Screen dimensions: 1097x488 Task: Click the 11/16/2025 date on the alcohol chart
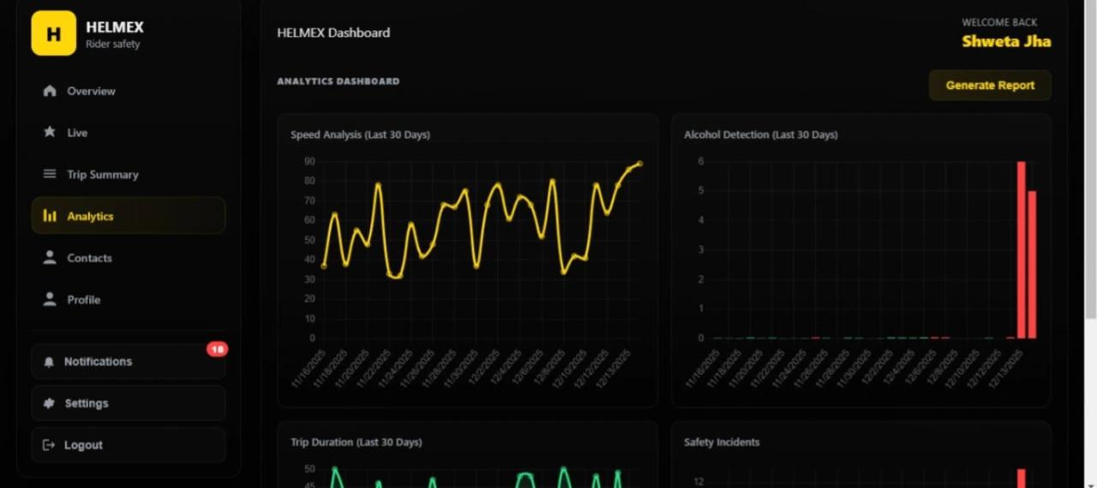pos(702,368)
